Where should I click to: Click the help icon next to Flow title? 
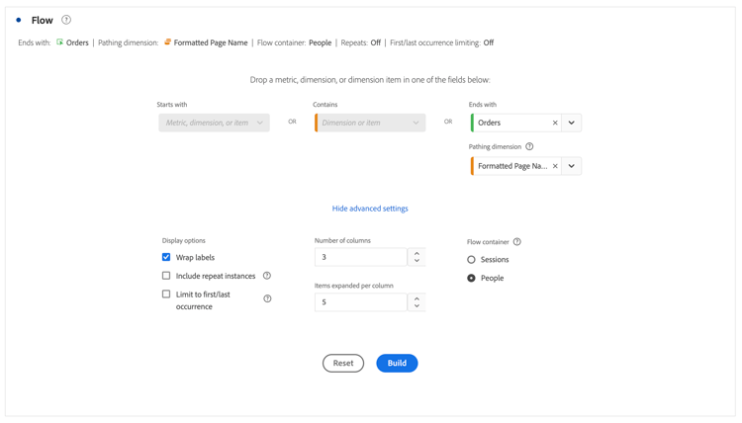coord(66,20)
